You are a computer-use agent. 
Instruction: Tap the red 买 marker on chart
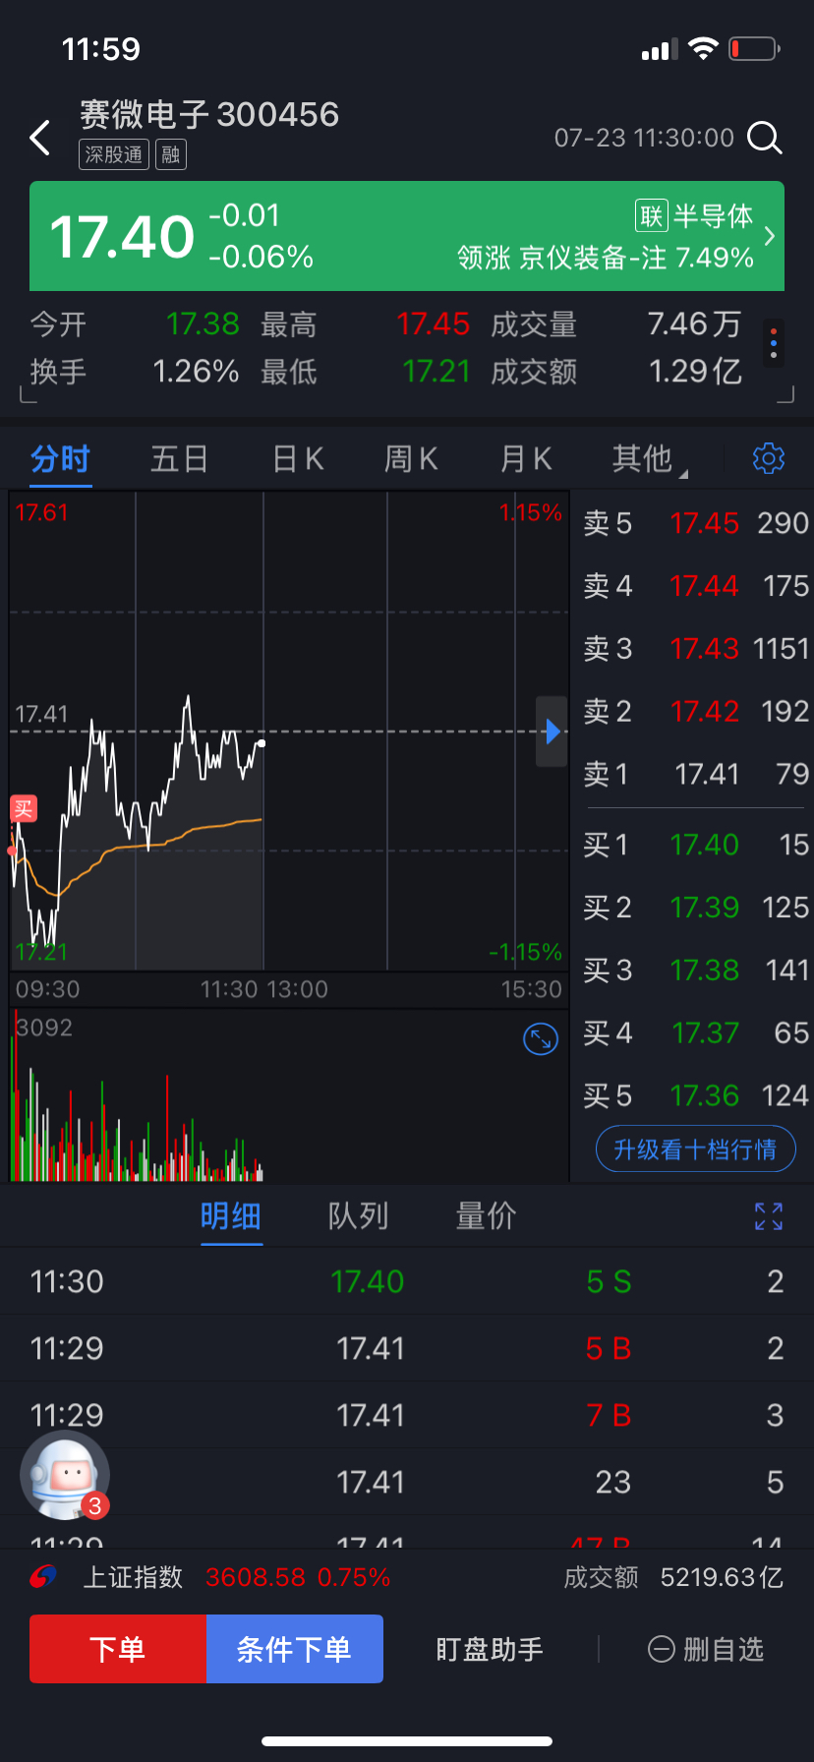click(23, 809)
